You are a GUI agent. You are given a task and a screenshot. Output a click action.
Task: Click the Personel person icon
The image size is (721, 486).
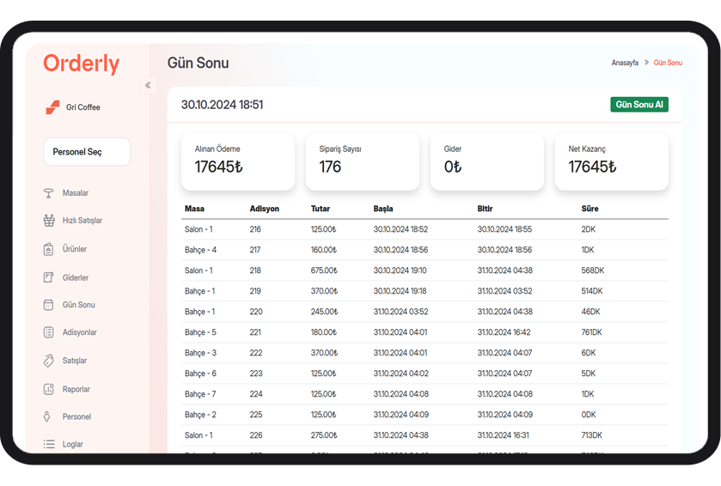coord(49,416)
